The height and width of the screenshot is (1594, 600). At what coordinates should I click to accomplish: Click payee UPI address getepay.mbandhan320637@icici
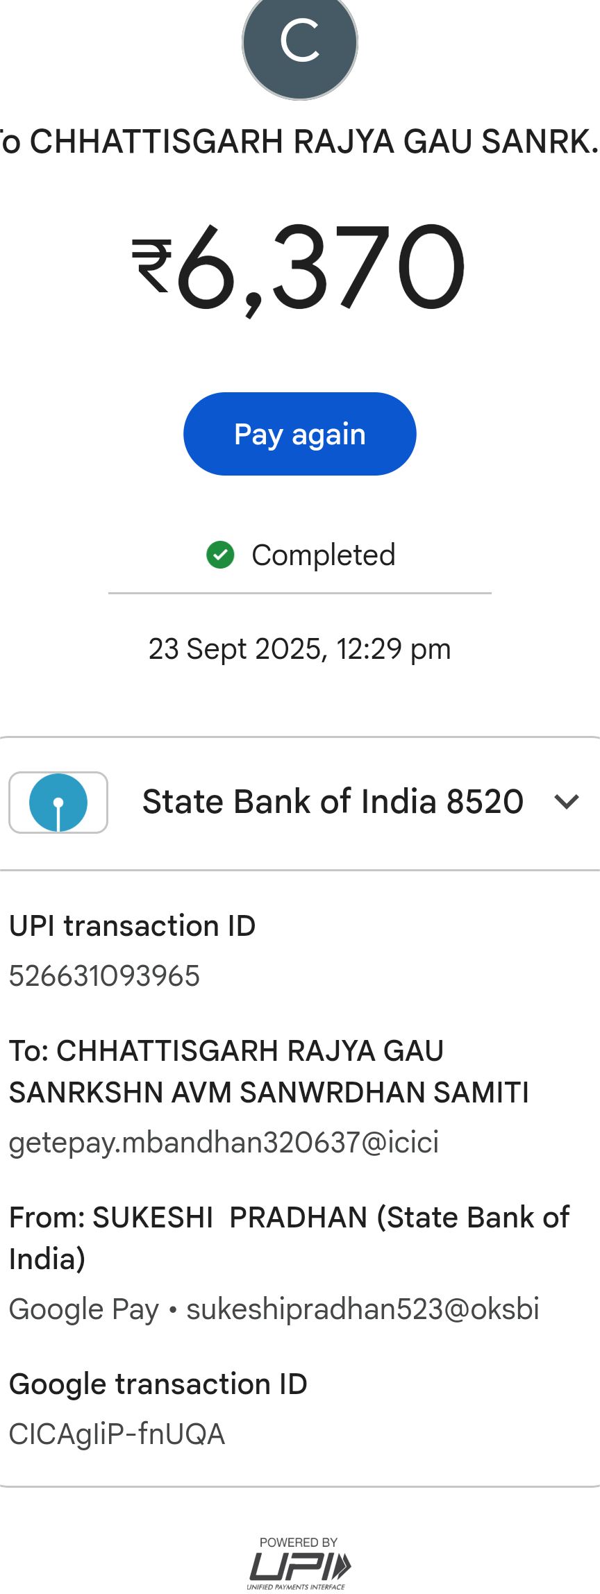[224, 1143]
